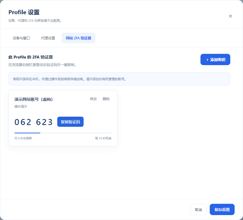
Task: Click the 取消 button
Action: [x=198, y=210]
